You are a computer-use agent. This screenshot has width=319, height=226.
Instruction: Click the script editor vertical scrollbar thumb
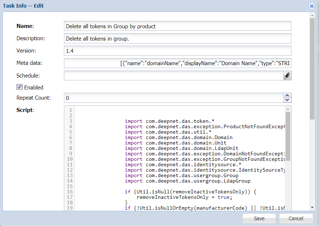tap(288, 136)
